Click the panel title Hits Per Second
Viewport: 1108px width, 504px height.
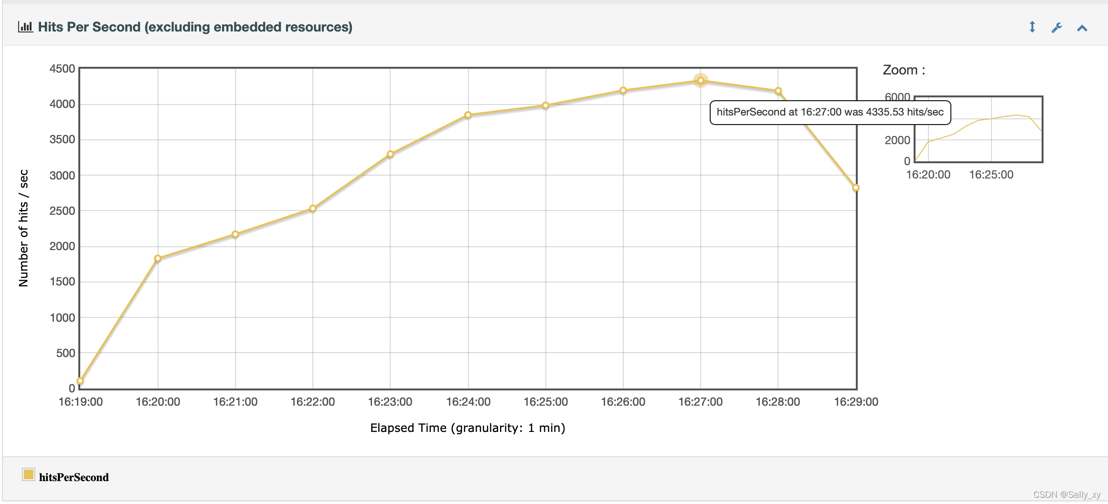pyautogui.click(x=195, y=27)
